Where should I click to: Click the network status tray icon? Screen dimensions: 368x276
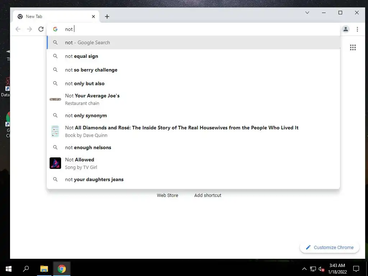click(x=313, y=269)
